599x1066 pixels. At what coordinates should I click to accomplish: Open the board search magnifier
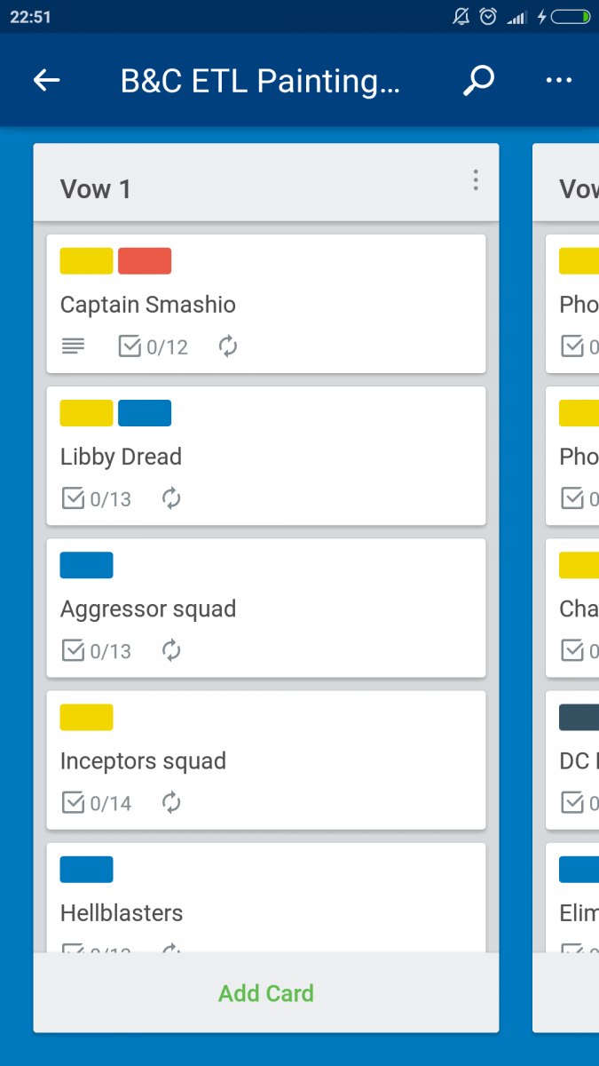[x=478, y=81]
